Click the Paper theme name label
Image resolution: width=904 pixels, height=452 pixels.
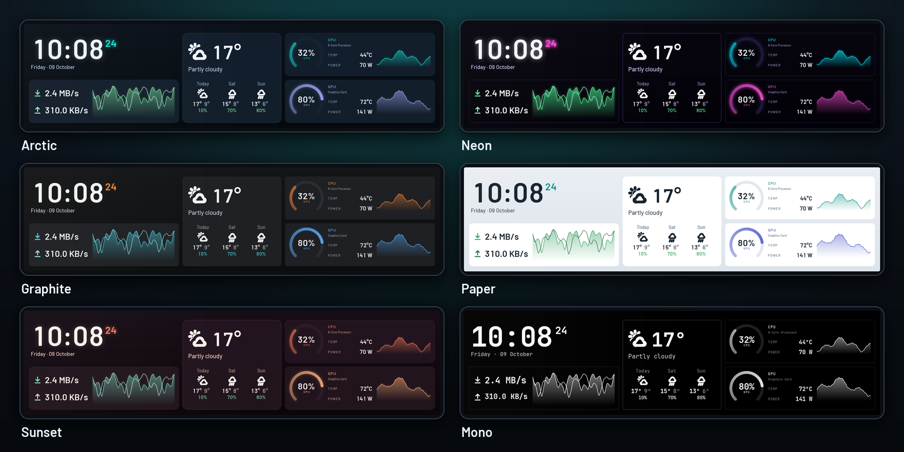tap(479, 289)
